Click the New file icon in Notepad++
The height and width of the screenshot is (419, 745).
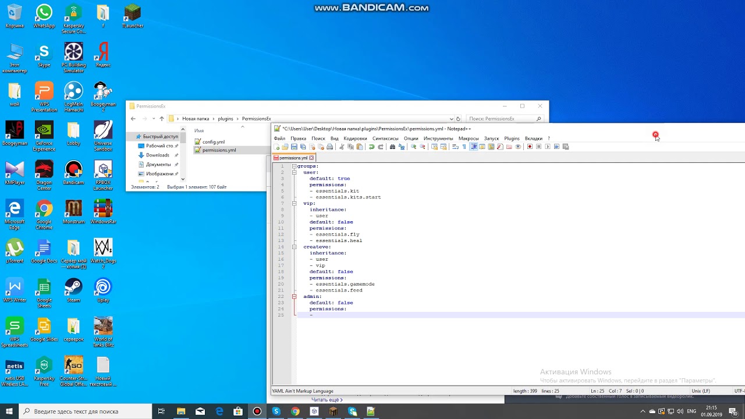(x=277, y=147)
